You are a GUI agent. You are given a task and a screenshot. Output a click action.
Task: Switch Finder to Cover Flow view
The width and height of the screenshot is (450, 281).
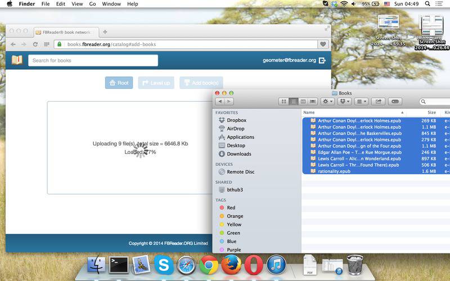pos(313,101)
